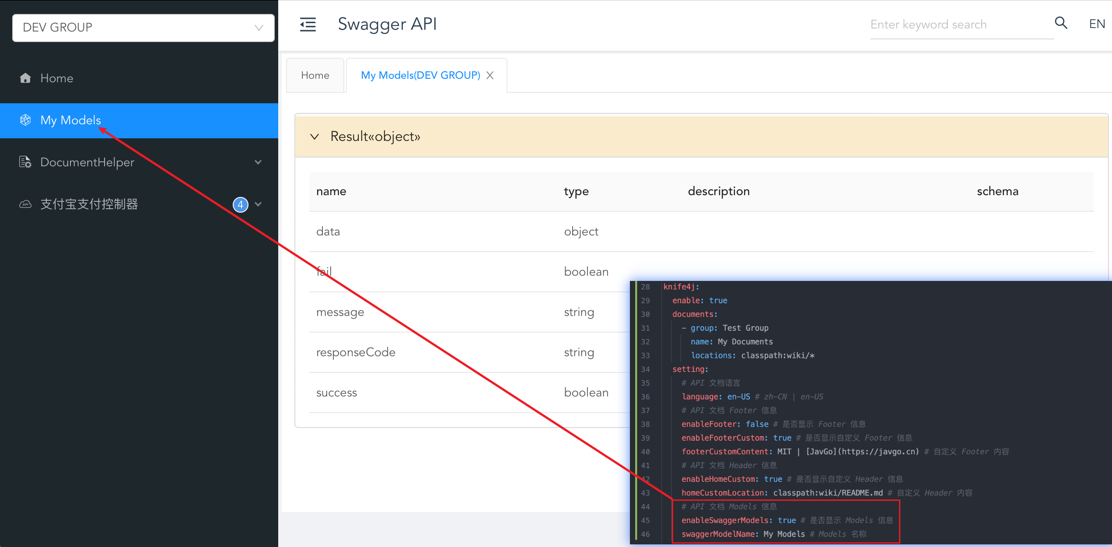Switch interface language via EN toggle
The image size is (1112, 547).
tap(1096, 24)
